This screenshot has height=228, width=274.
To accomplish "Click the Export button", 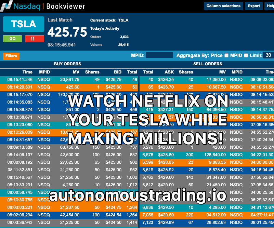I will [254, 6].
